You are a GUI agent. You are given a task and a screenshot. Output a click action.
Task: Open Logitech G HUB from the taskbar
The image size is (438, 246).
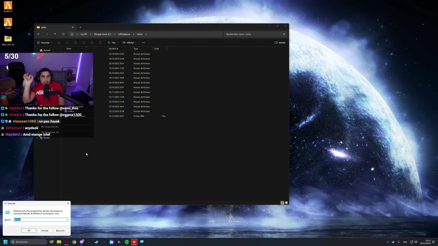[x=119, y=242]
